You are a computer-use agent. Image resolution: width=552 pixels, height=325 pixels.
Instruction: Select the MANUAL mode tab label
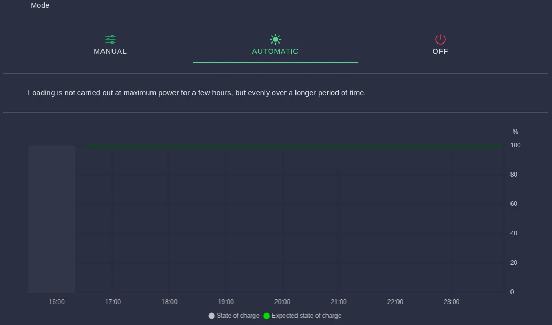point(110,51)
